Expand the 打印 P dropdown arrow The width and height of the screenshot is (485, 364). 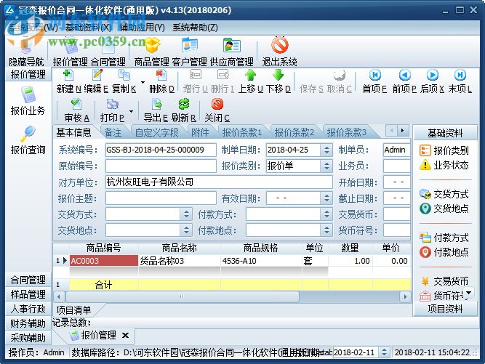pyautogui.click(x=131, y=112)
